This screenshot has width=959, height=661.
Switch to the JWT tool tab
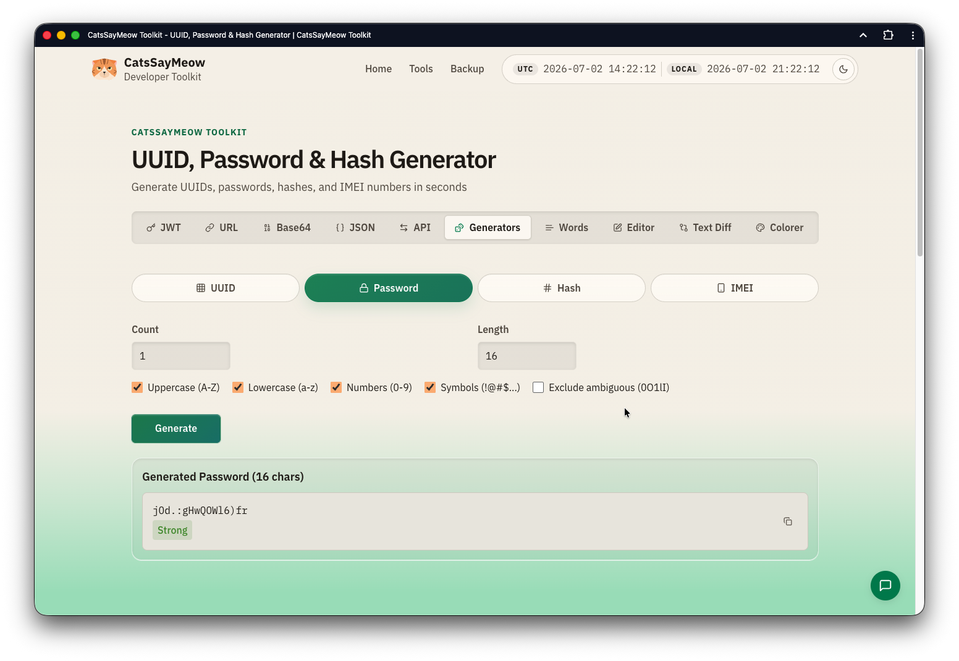pos(164,227)
